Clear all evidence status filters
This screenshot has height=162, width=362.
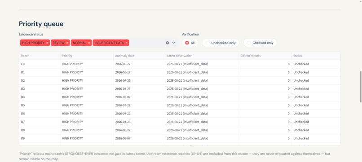[168, 43]
